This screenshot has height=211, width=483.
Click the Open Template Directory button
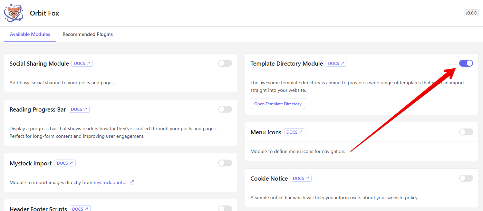click(x=278, y=104)
